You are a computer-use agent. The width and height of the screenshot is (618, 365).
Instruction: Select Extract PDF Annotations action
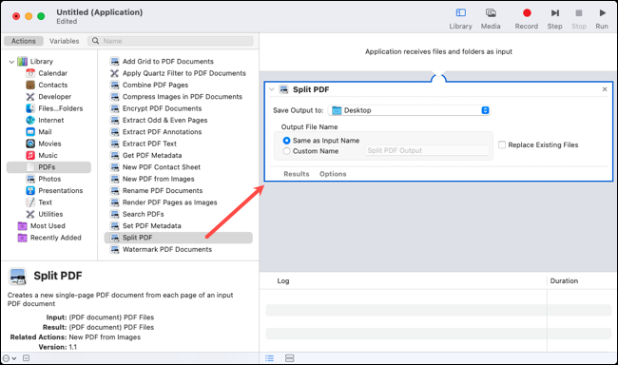162,132
